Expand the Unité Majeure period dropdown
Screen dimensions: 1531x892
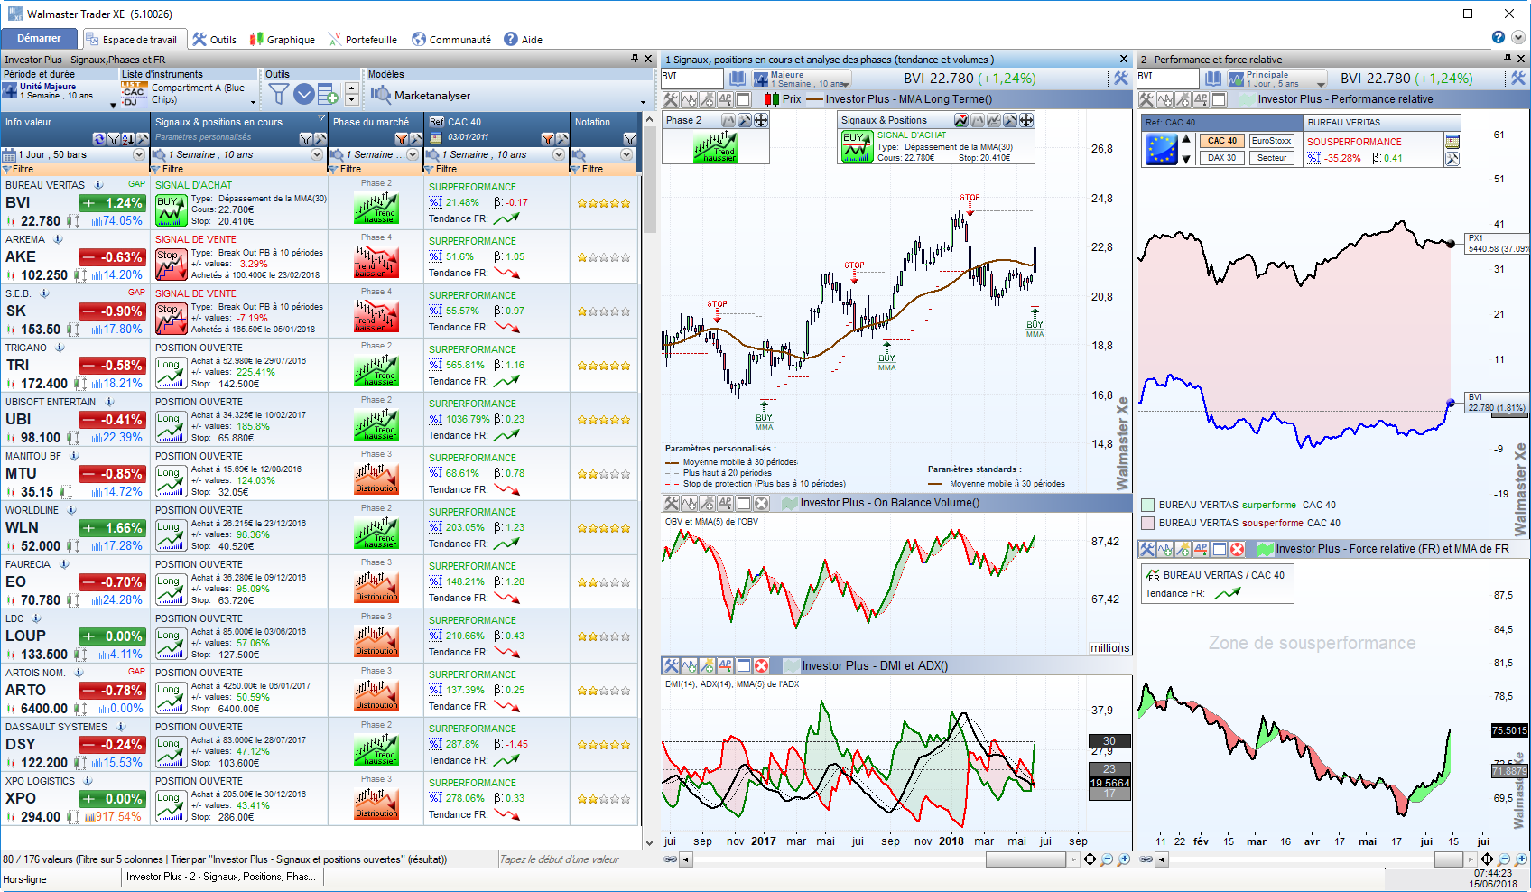(x=113, y=105)
